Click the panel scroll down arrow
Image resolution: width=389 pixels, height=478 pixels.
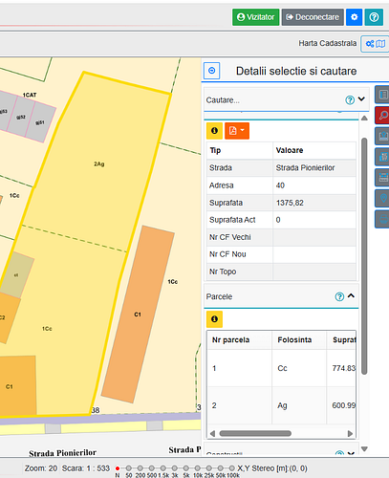pyautogui.click(x=364, y=449)
